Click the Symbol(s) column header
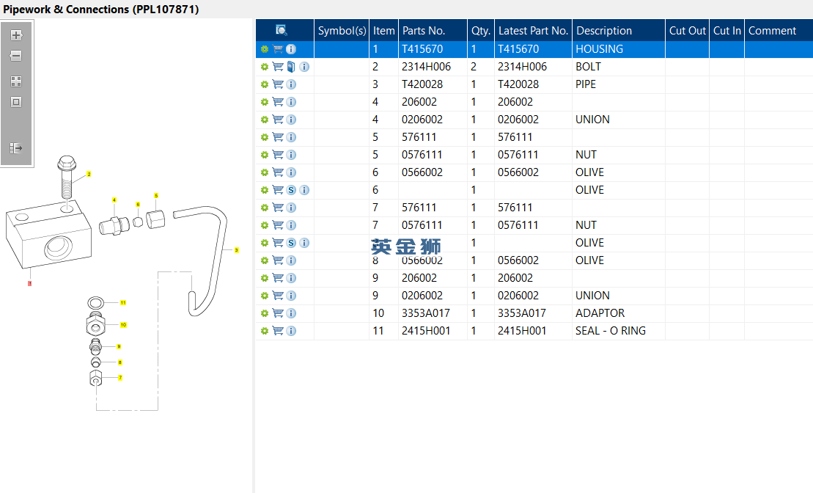 pyautogui.click(x=342, y=31)
